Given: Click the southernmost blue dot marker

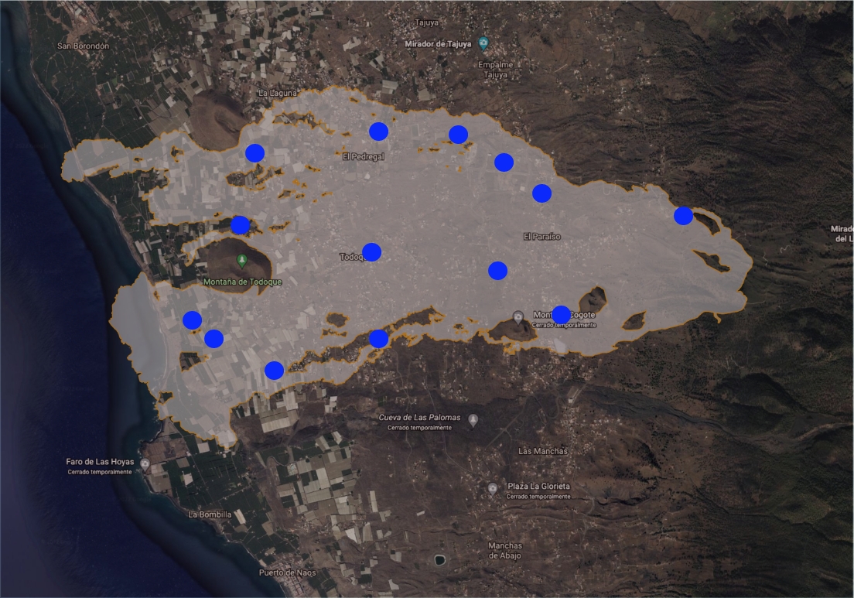Looking at the screenshot, I should pos(274,371).
